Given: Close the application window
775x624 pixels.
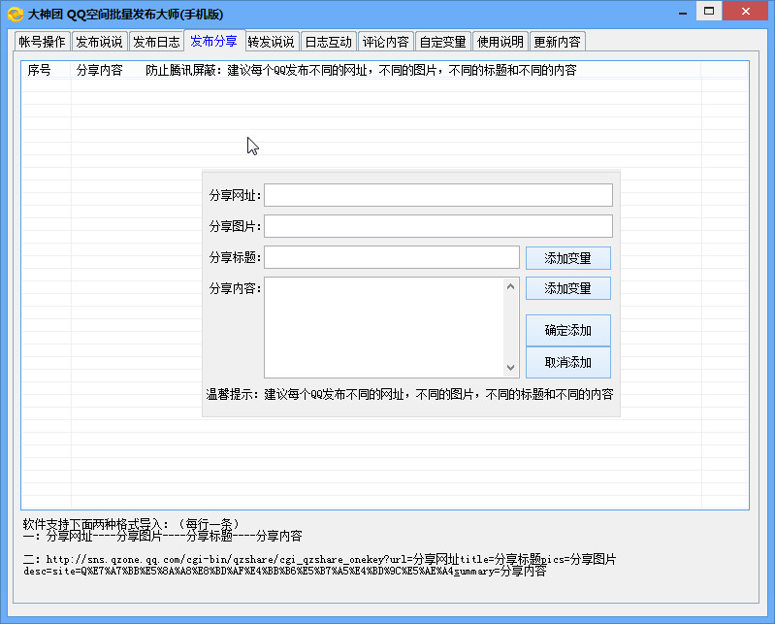Looking at the screenshot, I should [x=746, y=11].
